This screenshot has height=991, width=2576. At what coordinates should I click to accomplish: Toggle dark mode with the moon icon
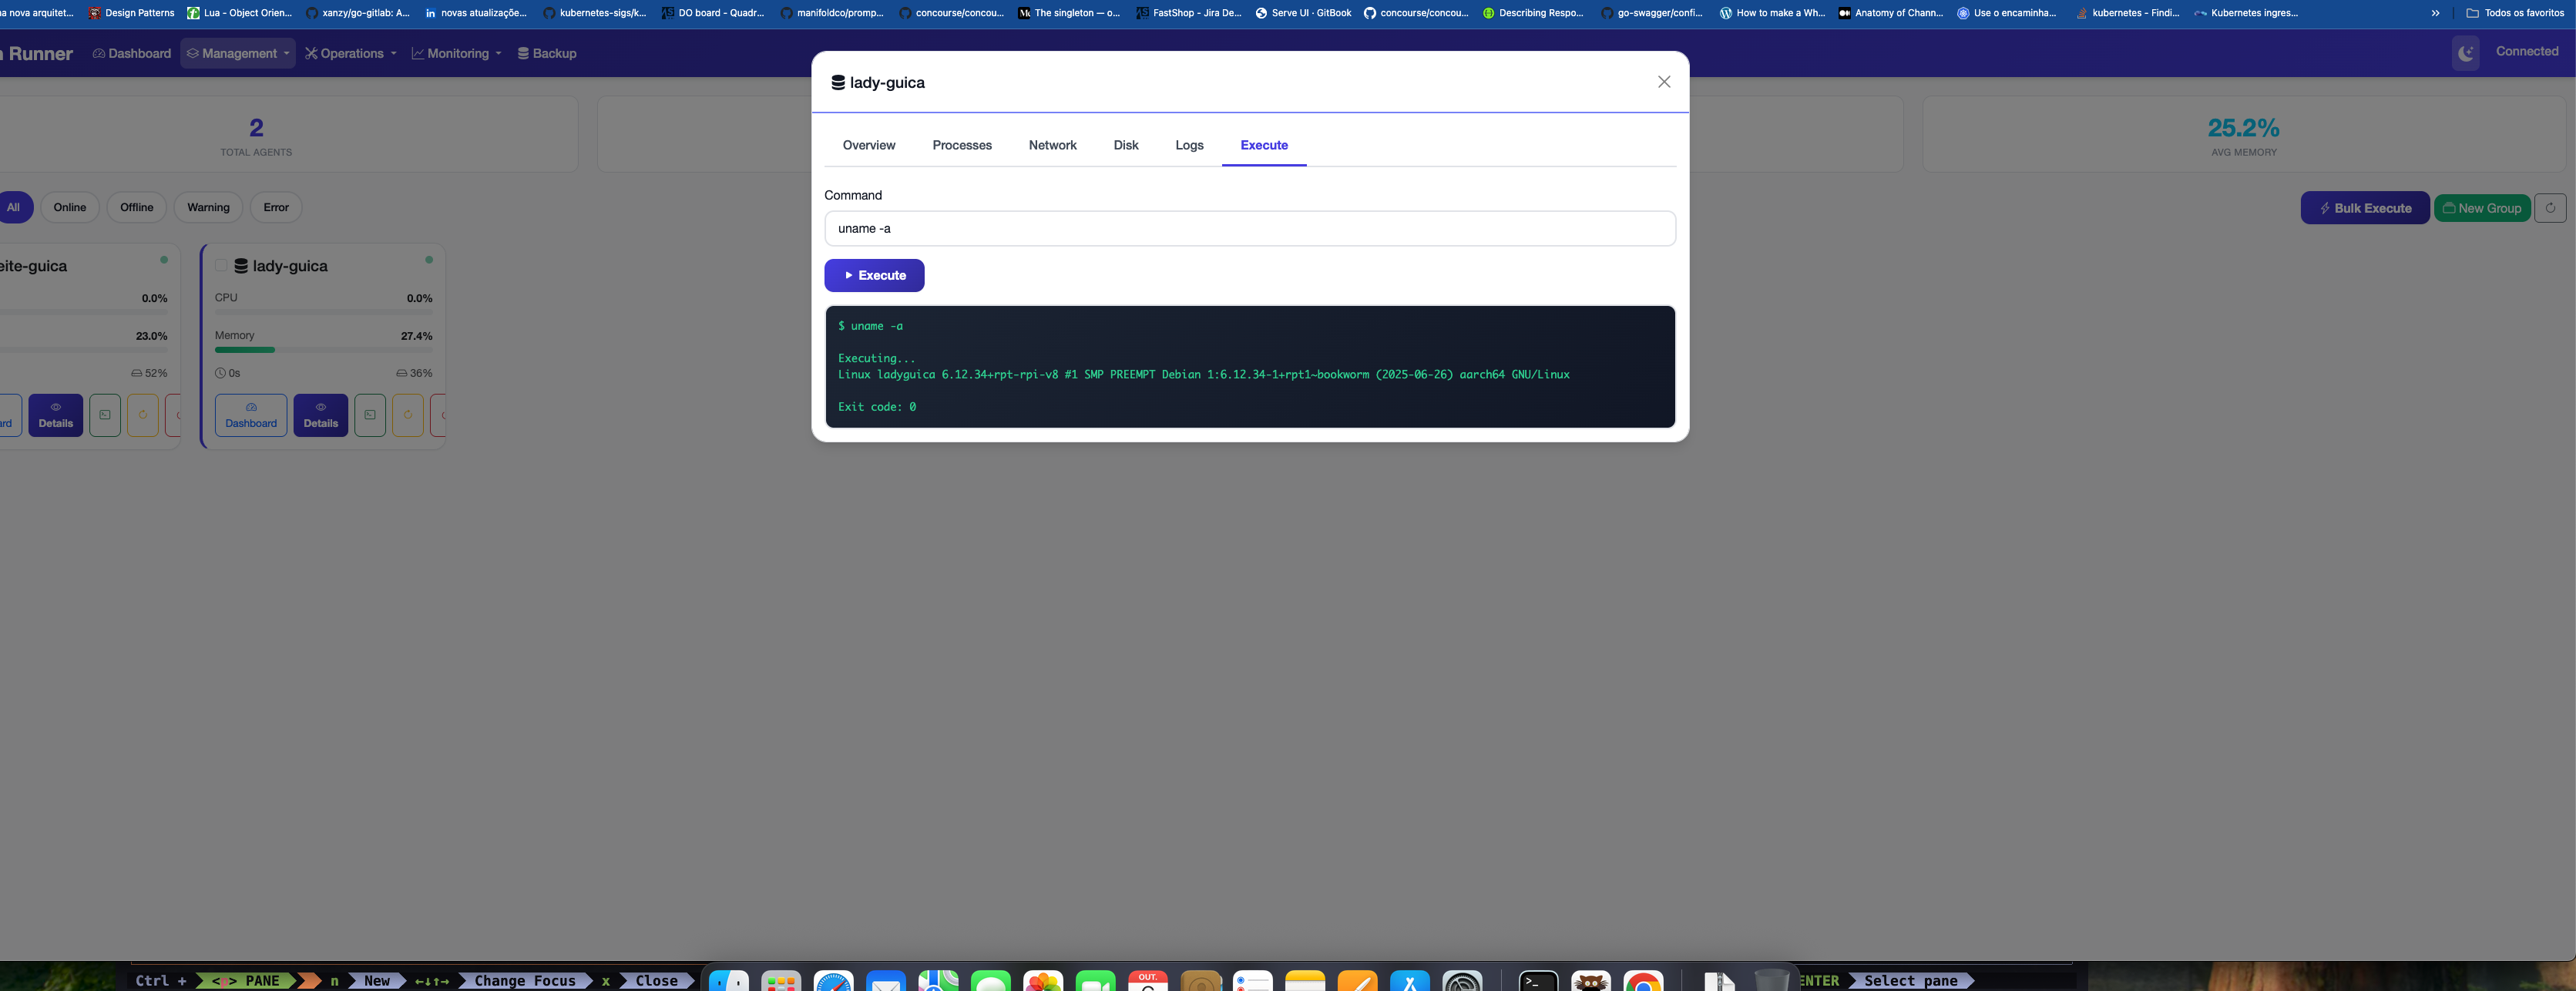(x=2465, y=53)
